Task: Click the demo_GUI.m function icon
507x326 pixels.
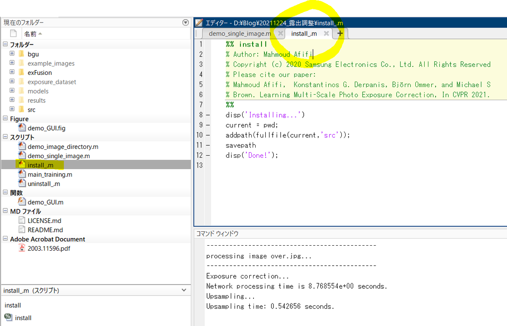Action: tap(22, 202)
